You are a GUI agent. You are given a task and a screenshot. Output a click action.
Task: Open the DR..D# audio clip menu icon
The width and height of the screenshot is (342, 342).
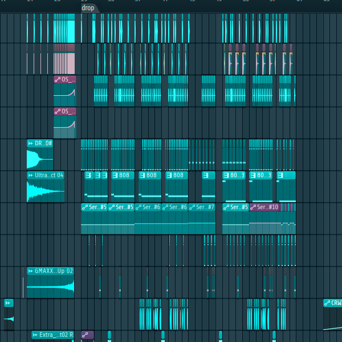tap(31, 143)
